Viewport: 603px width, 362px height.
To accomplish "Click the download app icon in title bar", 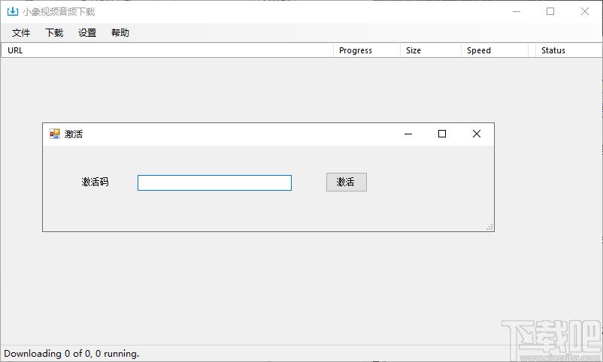I will [x=12, y=11].
